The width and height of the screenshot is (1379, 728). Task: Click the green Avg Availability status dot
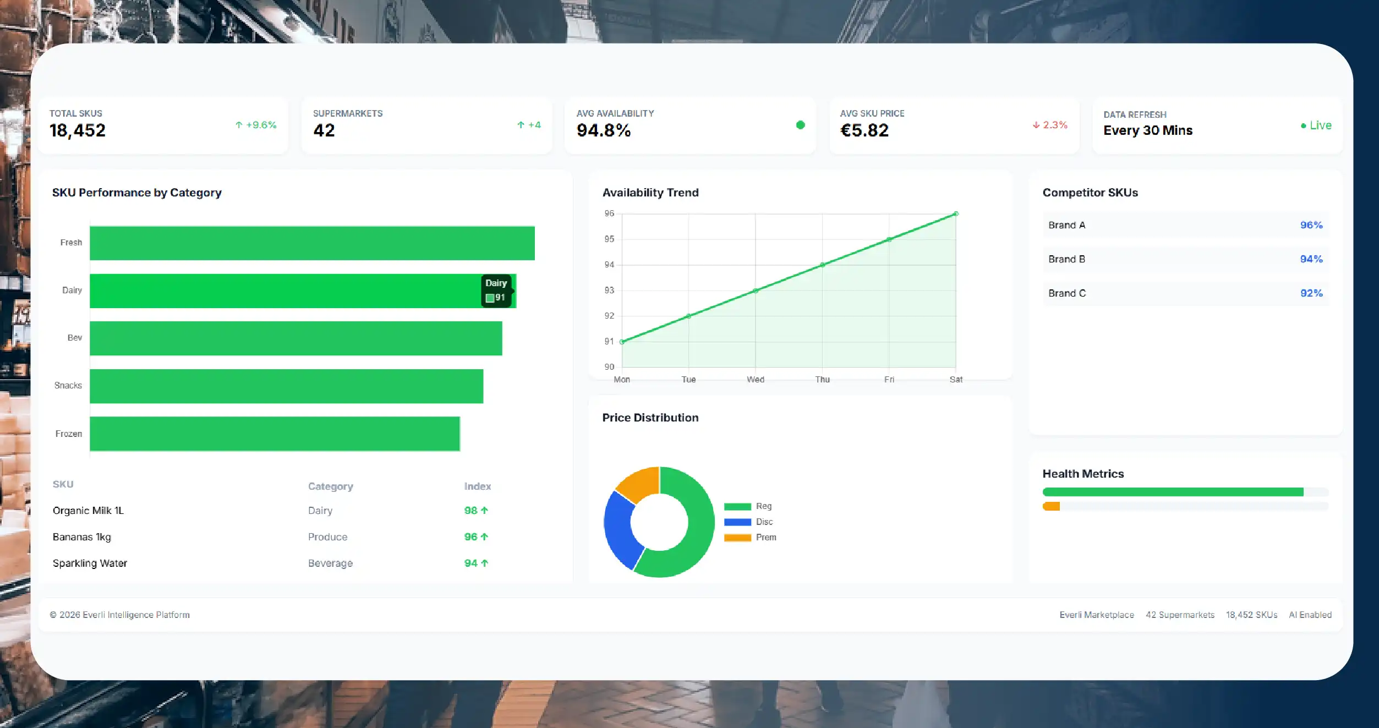pos(800,125)
